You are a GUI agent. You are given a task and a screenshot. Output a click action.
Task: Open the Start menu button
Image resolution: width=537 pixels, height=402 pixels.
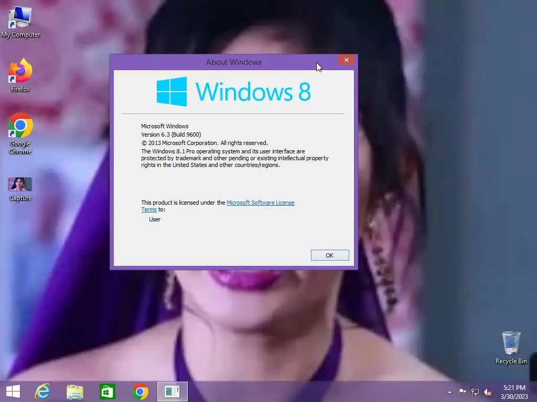pos(13,392)
